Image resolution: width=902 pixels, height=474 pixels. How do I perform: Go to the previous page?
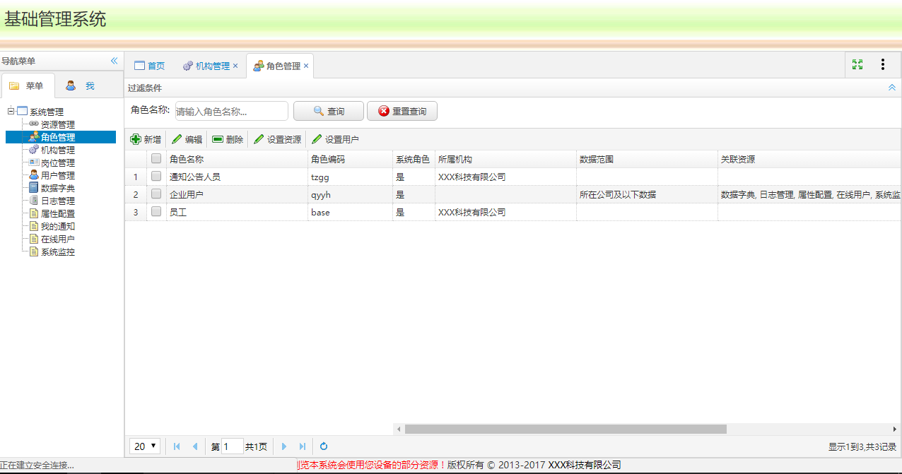(x=195, y=446)
